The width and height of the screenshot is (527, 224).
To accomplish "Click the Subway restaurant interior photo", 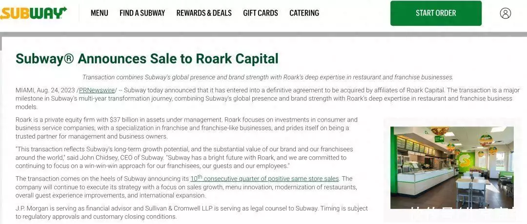I will pyautogui.click(x=452, y=167).
